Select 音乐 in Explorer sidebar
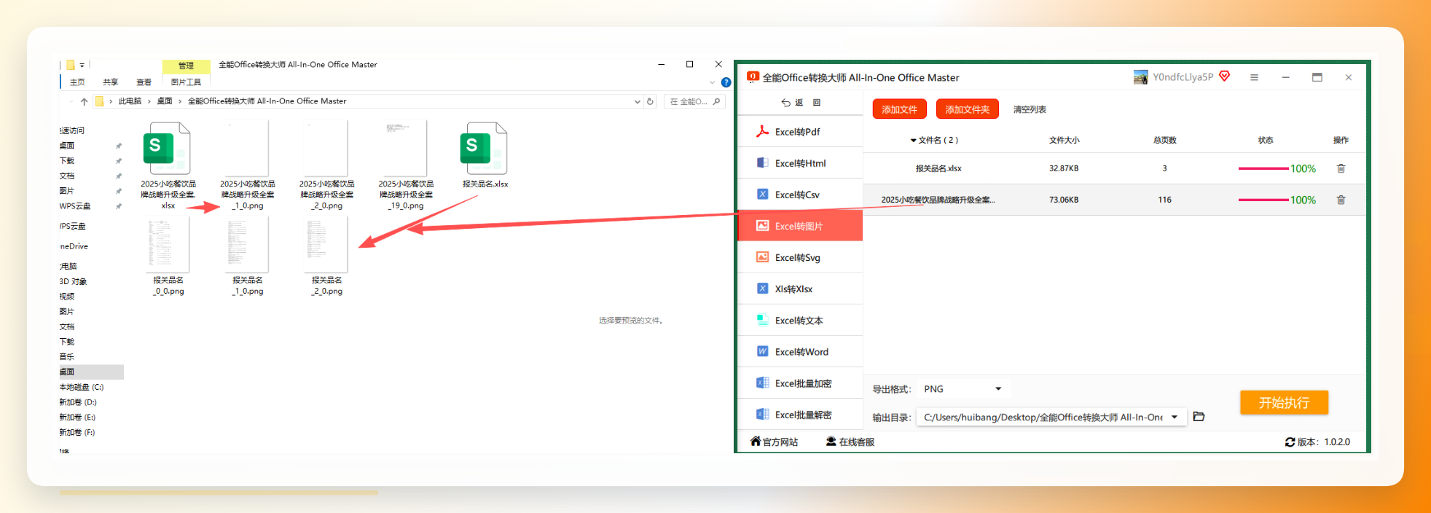This screenshot has width=1431, height=513. pyautogui.click(x=67, y=356)
